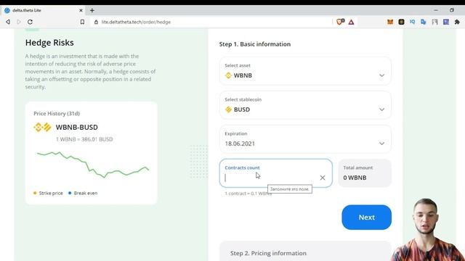This screenshot has height=261, width=465.
Task: Click the price history line chart
Action: (92, 165)
